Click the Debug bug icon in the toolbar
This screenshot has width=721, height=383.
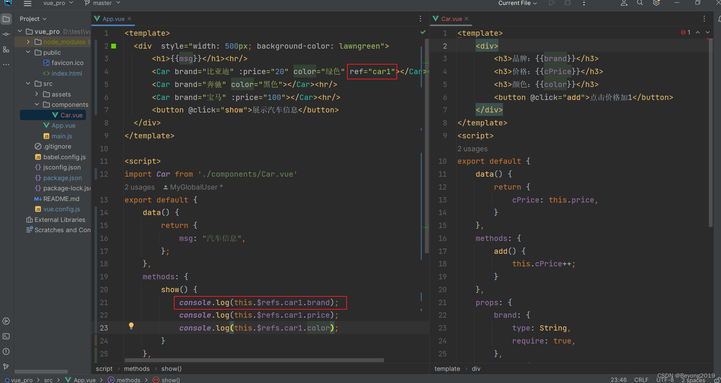point(568,3)
